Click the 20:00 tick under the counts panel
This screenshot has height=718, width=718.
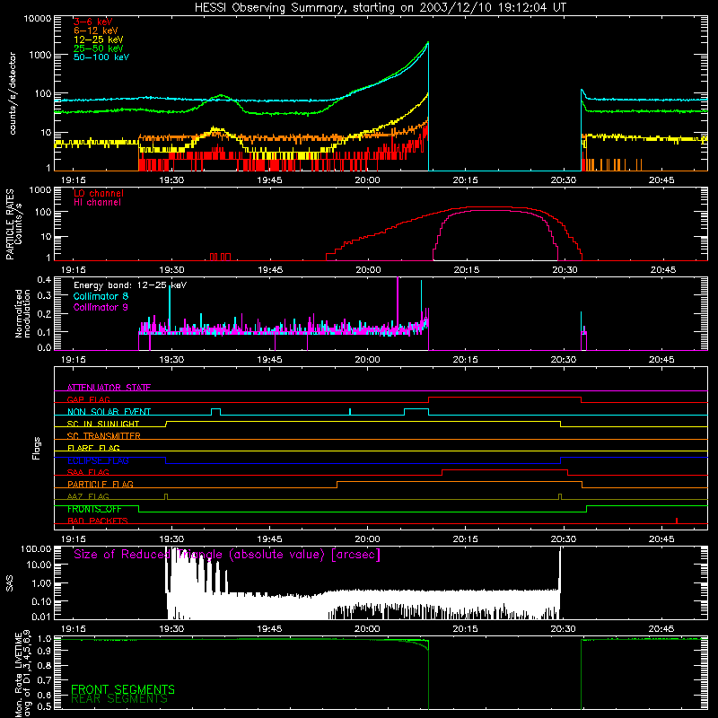[x=368, y=180]
